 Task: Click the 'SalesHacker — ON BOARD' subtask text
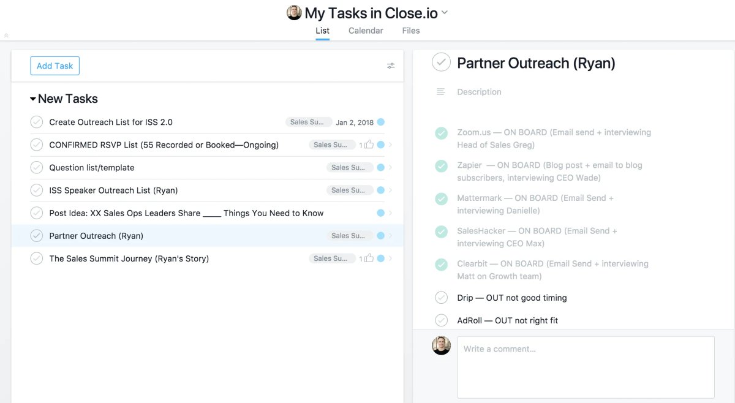click(x=537, y=237)
